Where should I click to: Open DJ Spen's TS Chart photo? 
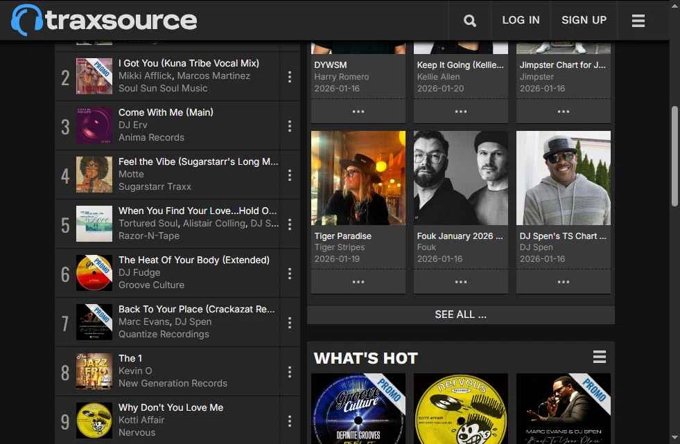click(x=564, y=178)
